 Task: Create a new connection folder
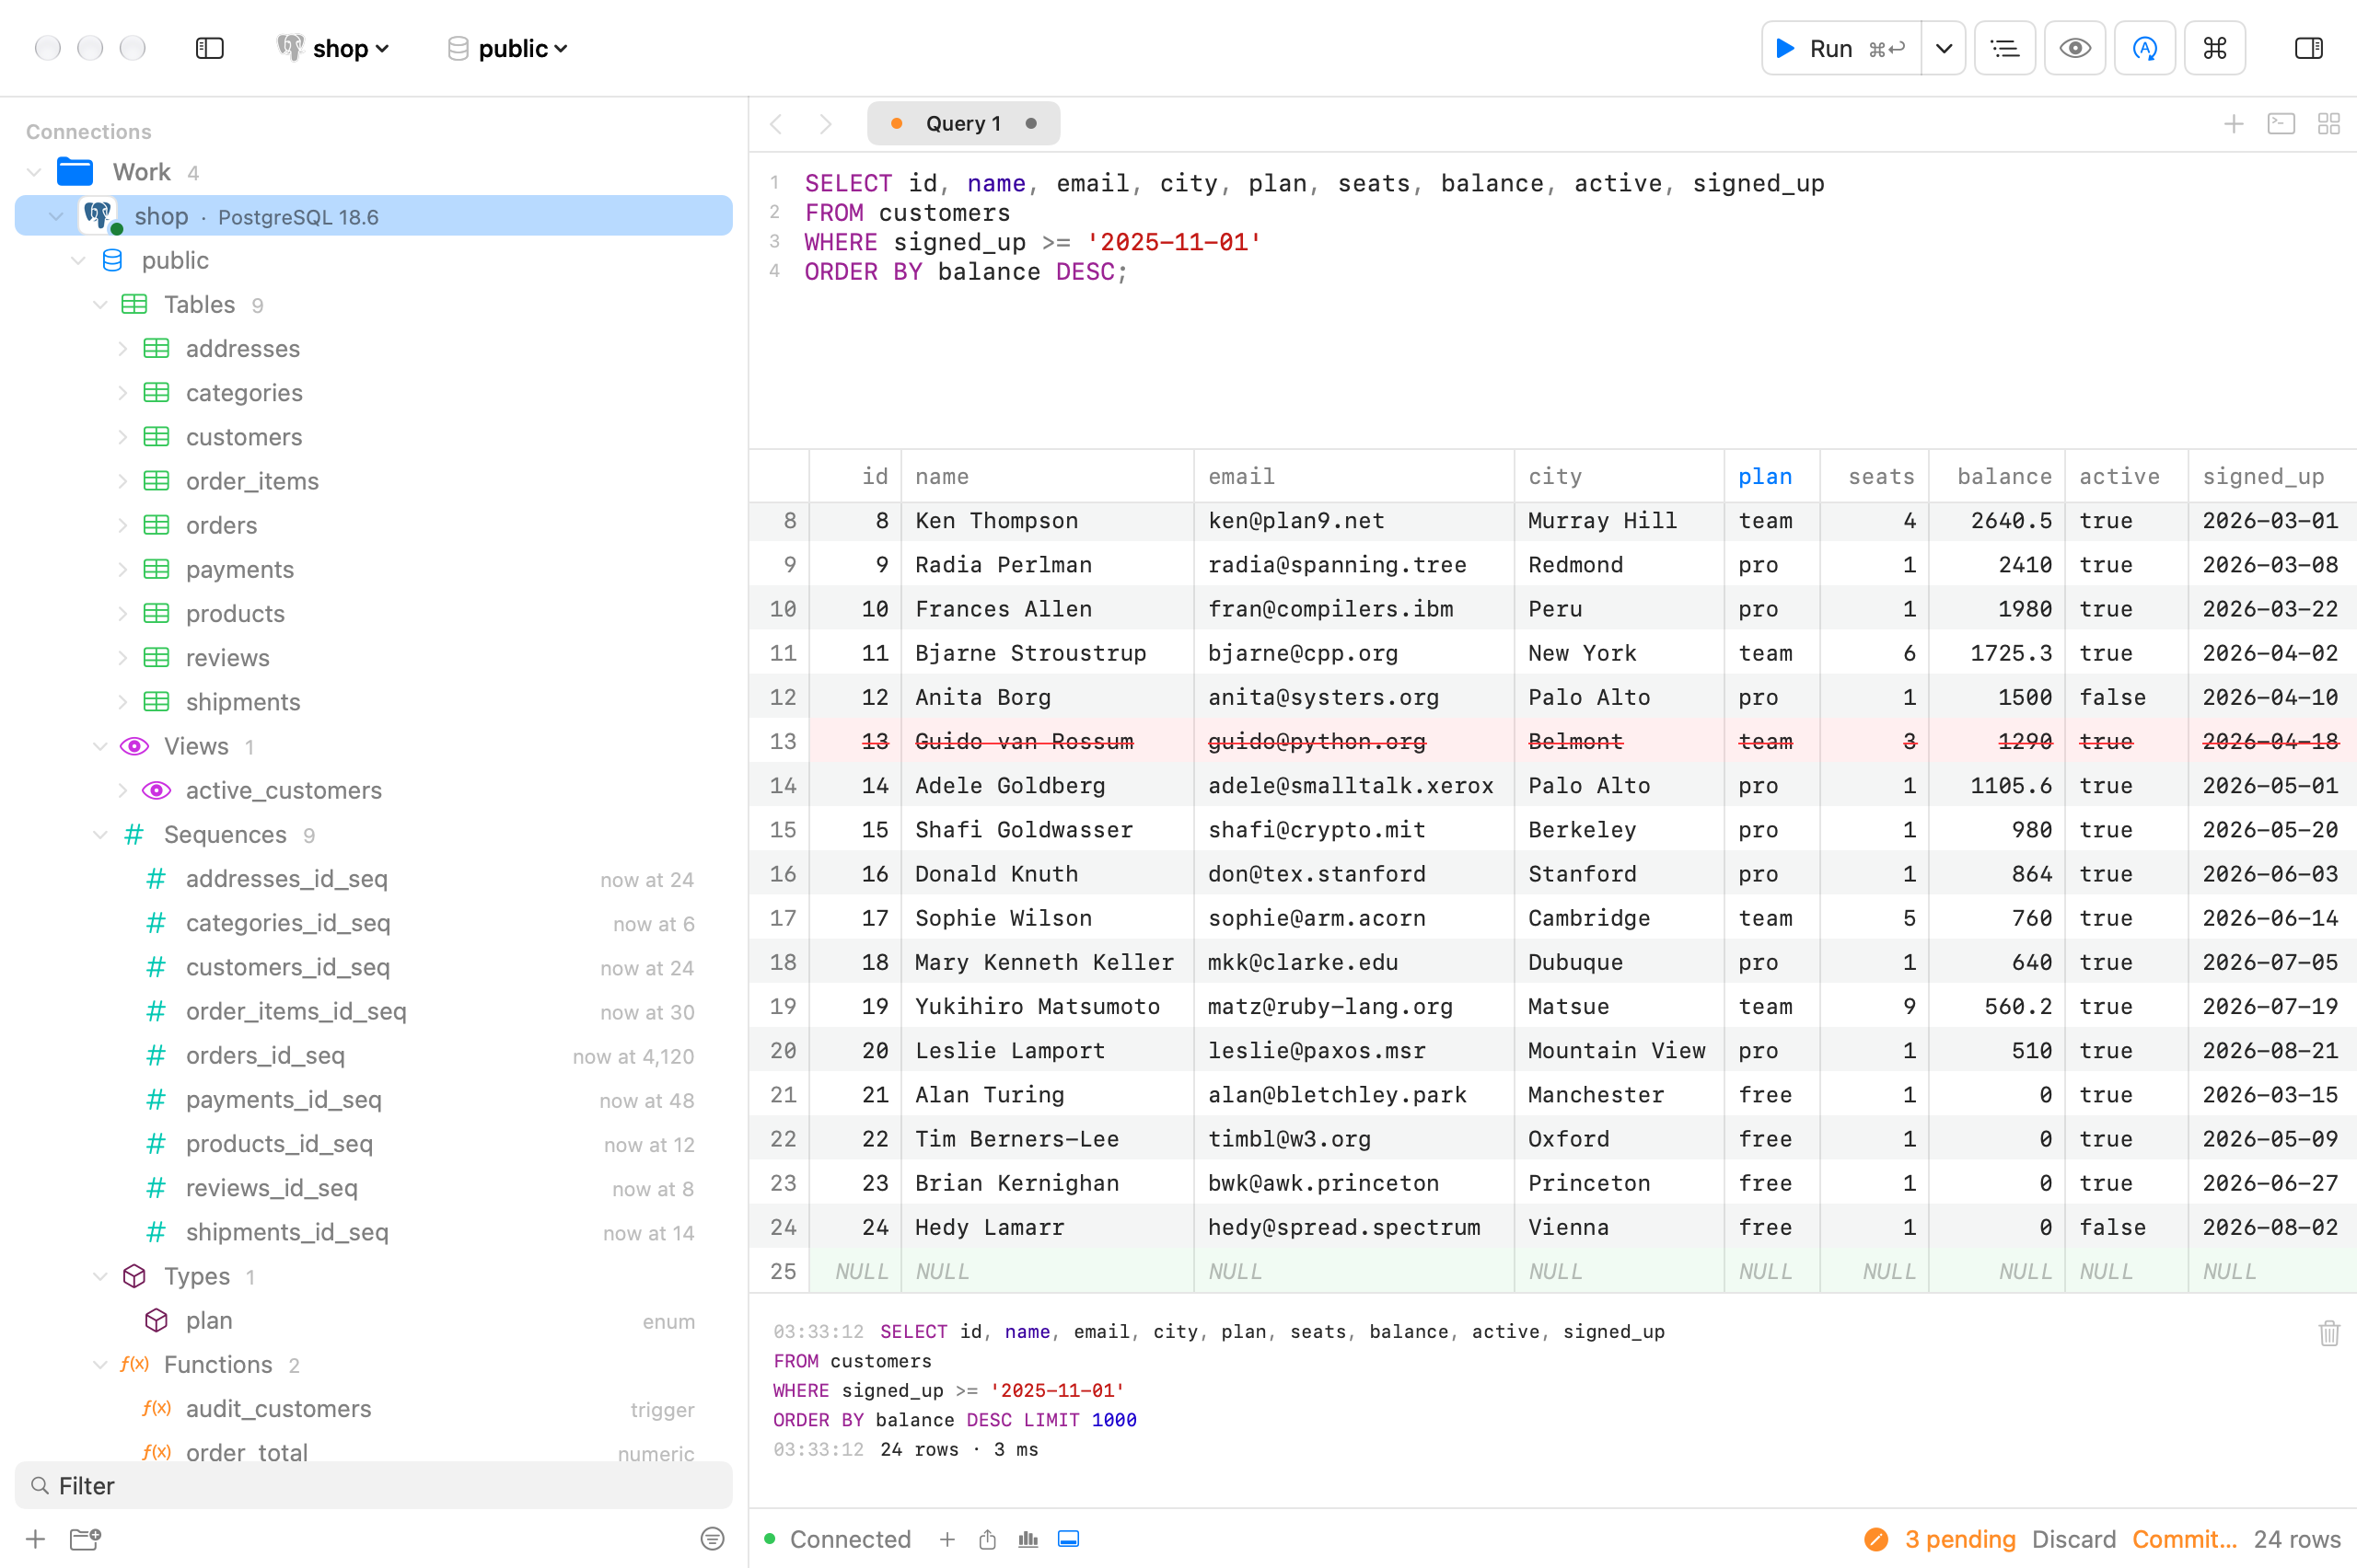point(86,1539)
